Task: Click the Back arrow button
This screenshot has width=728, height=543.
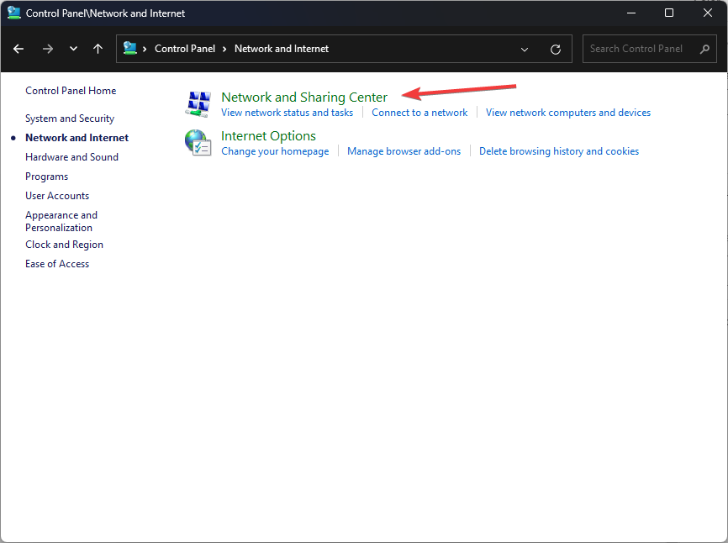Action: [x=18, y=49]
